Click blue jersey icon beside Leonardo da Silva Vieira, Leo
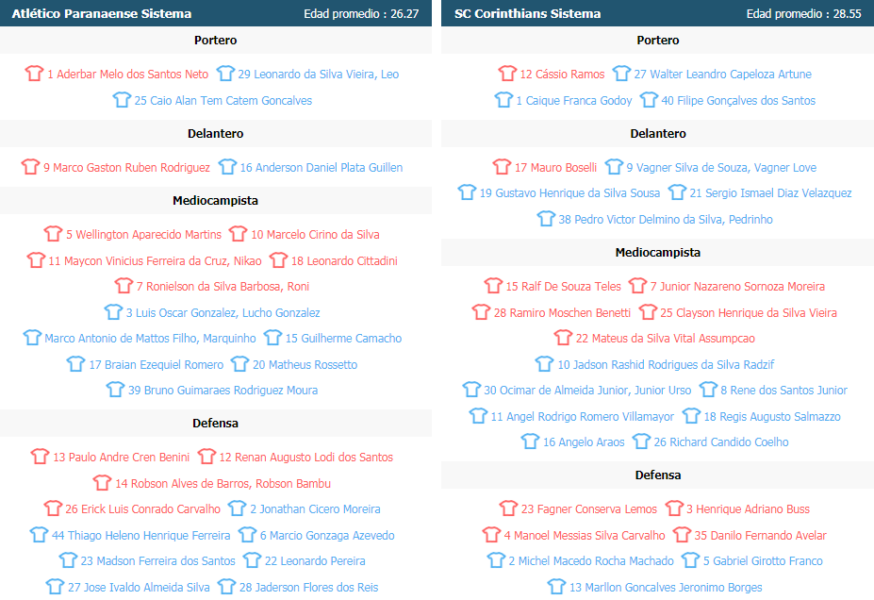This screenshot has height=600, width=874. pyautogui.click(x=225, y=73)
